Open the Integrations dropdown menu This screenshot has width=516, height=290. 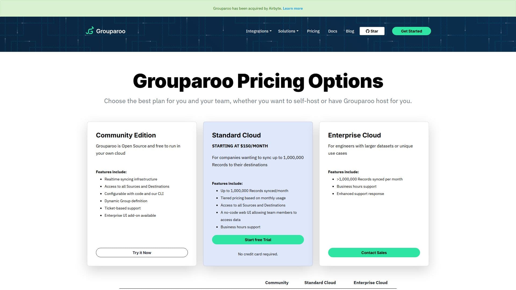259,31
